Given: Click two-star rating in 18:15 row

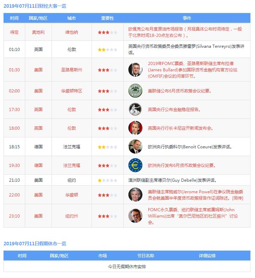Looking at the screenshot, I should [x=108, y=147].
